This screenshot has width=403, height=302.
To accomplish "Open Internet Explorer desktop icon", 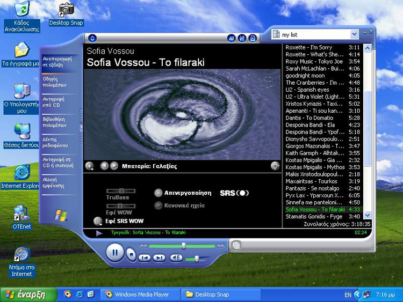I will point(20,177).
